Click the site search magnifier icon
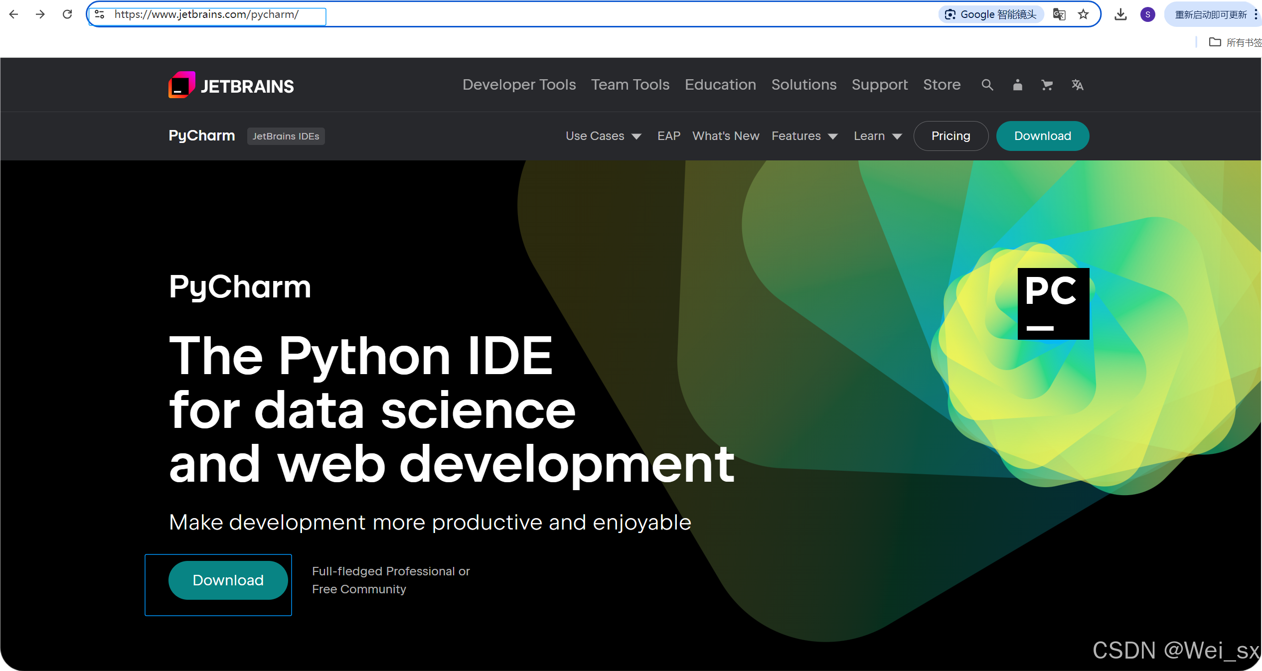The height and width of the screenshot is (671, 1262). 987,85
